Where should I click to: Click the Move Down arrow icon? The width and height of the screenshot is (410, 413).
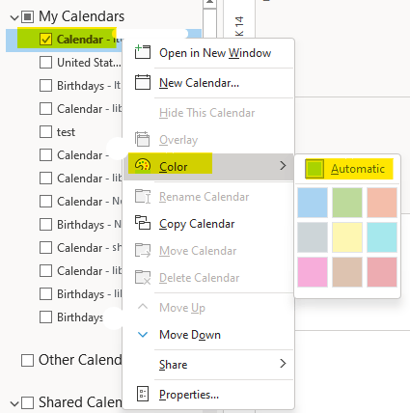pos(143,335)
